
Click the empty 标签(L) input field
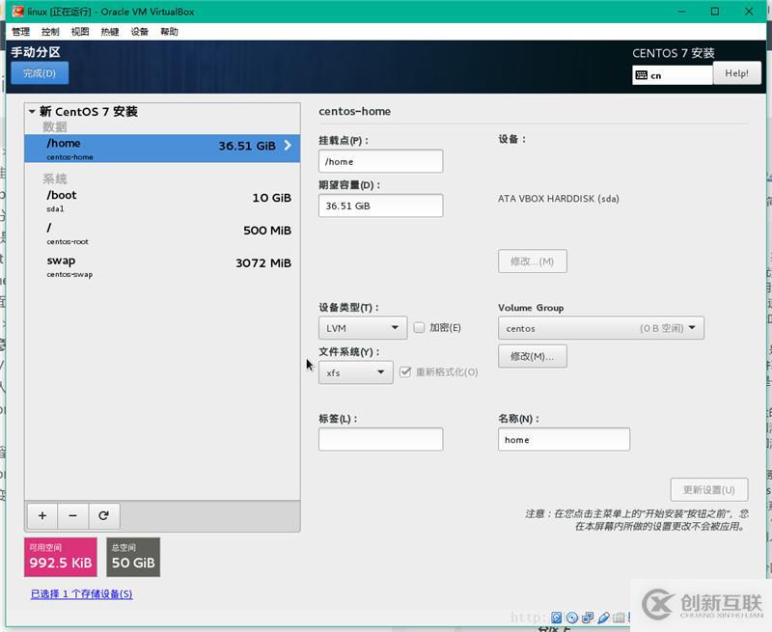[x=380, y=440]
